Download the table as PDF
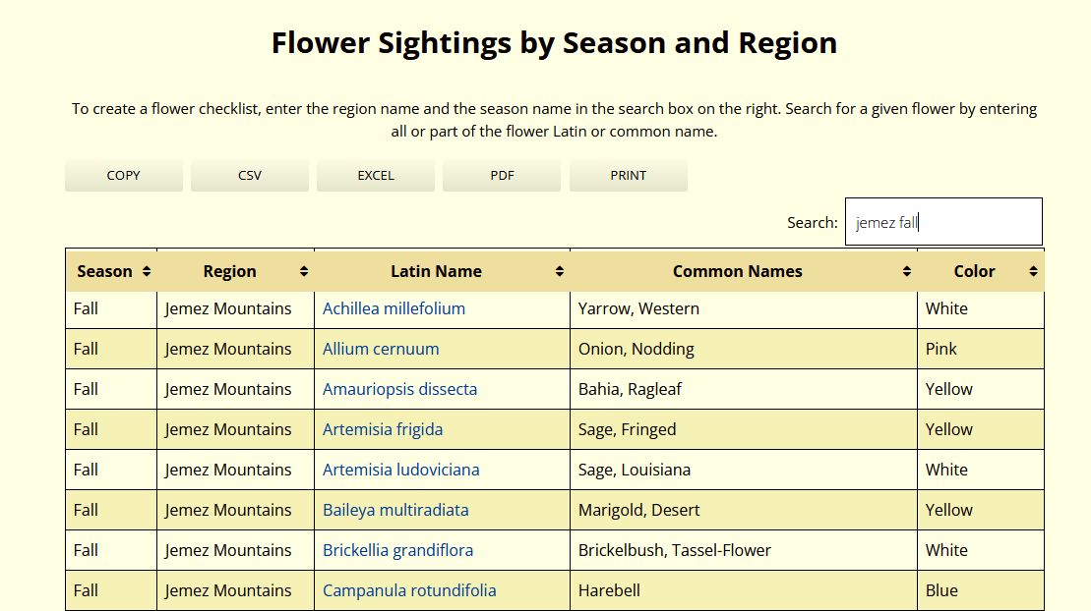 pos(502,175)
